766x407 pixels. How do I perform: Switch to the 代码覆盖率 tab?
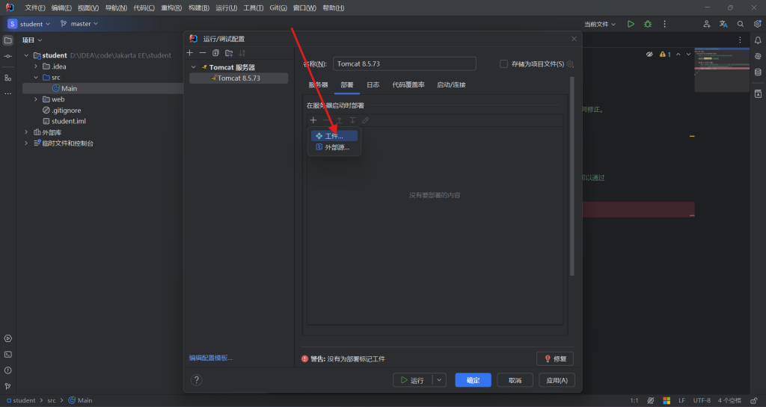click(408, 85)
